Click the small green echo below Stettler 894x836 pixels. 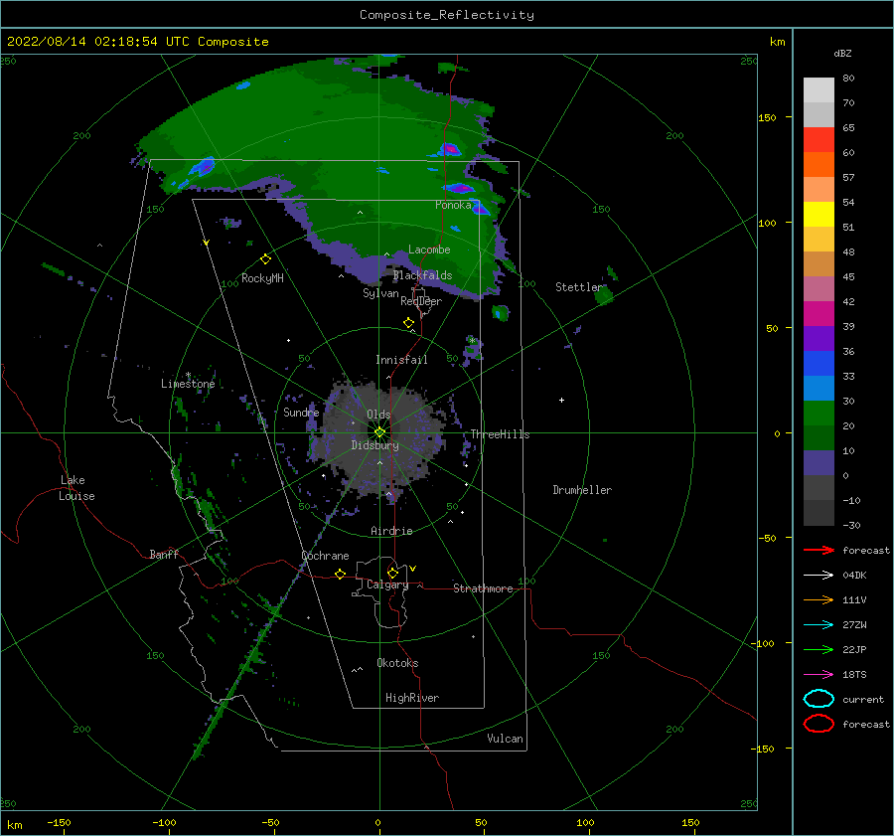point(604,295)
